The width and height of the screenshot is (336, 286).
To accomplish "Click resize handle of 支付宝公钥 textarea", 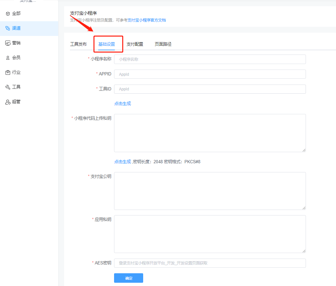I will point(304,208).
